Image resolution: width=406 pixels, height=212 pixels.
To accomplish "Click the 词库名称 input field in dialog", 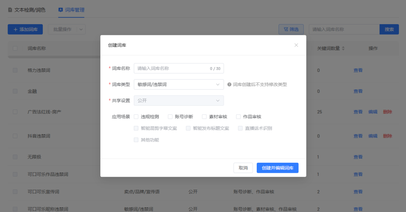I will click(179, 69).
